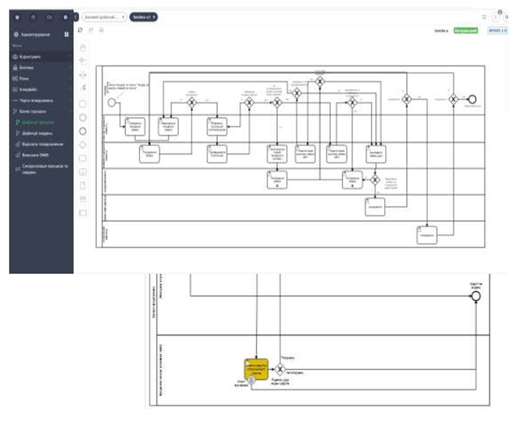Image resolution: width=520 pixels, height=421 pixels.
Task: Select the start event circle in the diagram
Action: [112, 102]
